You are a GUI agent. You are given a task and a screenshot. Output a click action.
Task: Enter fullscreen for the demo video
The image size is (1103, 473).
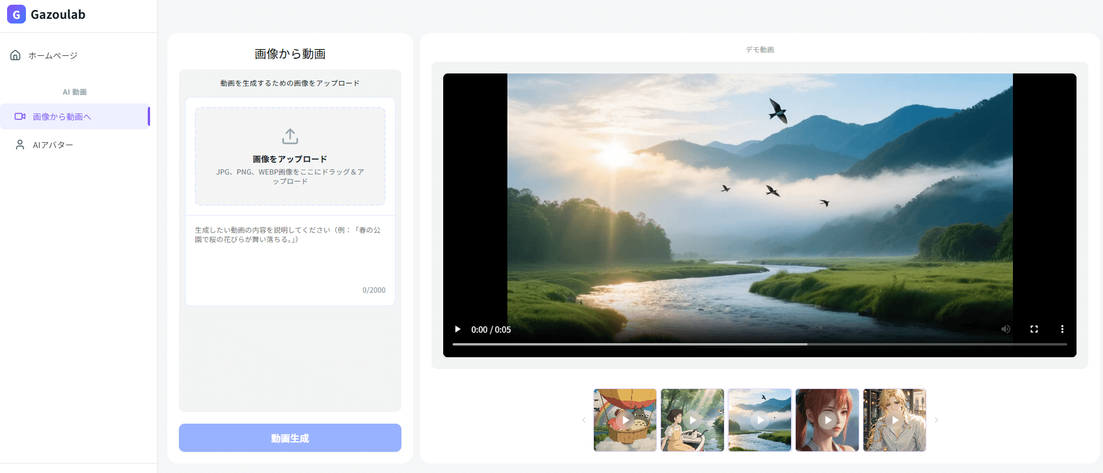(x=1034, y=329)
